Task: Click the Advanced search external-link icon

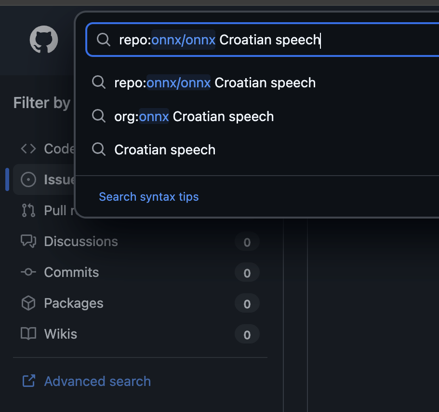Action: [29, 381]
